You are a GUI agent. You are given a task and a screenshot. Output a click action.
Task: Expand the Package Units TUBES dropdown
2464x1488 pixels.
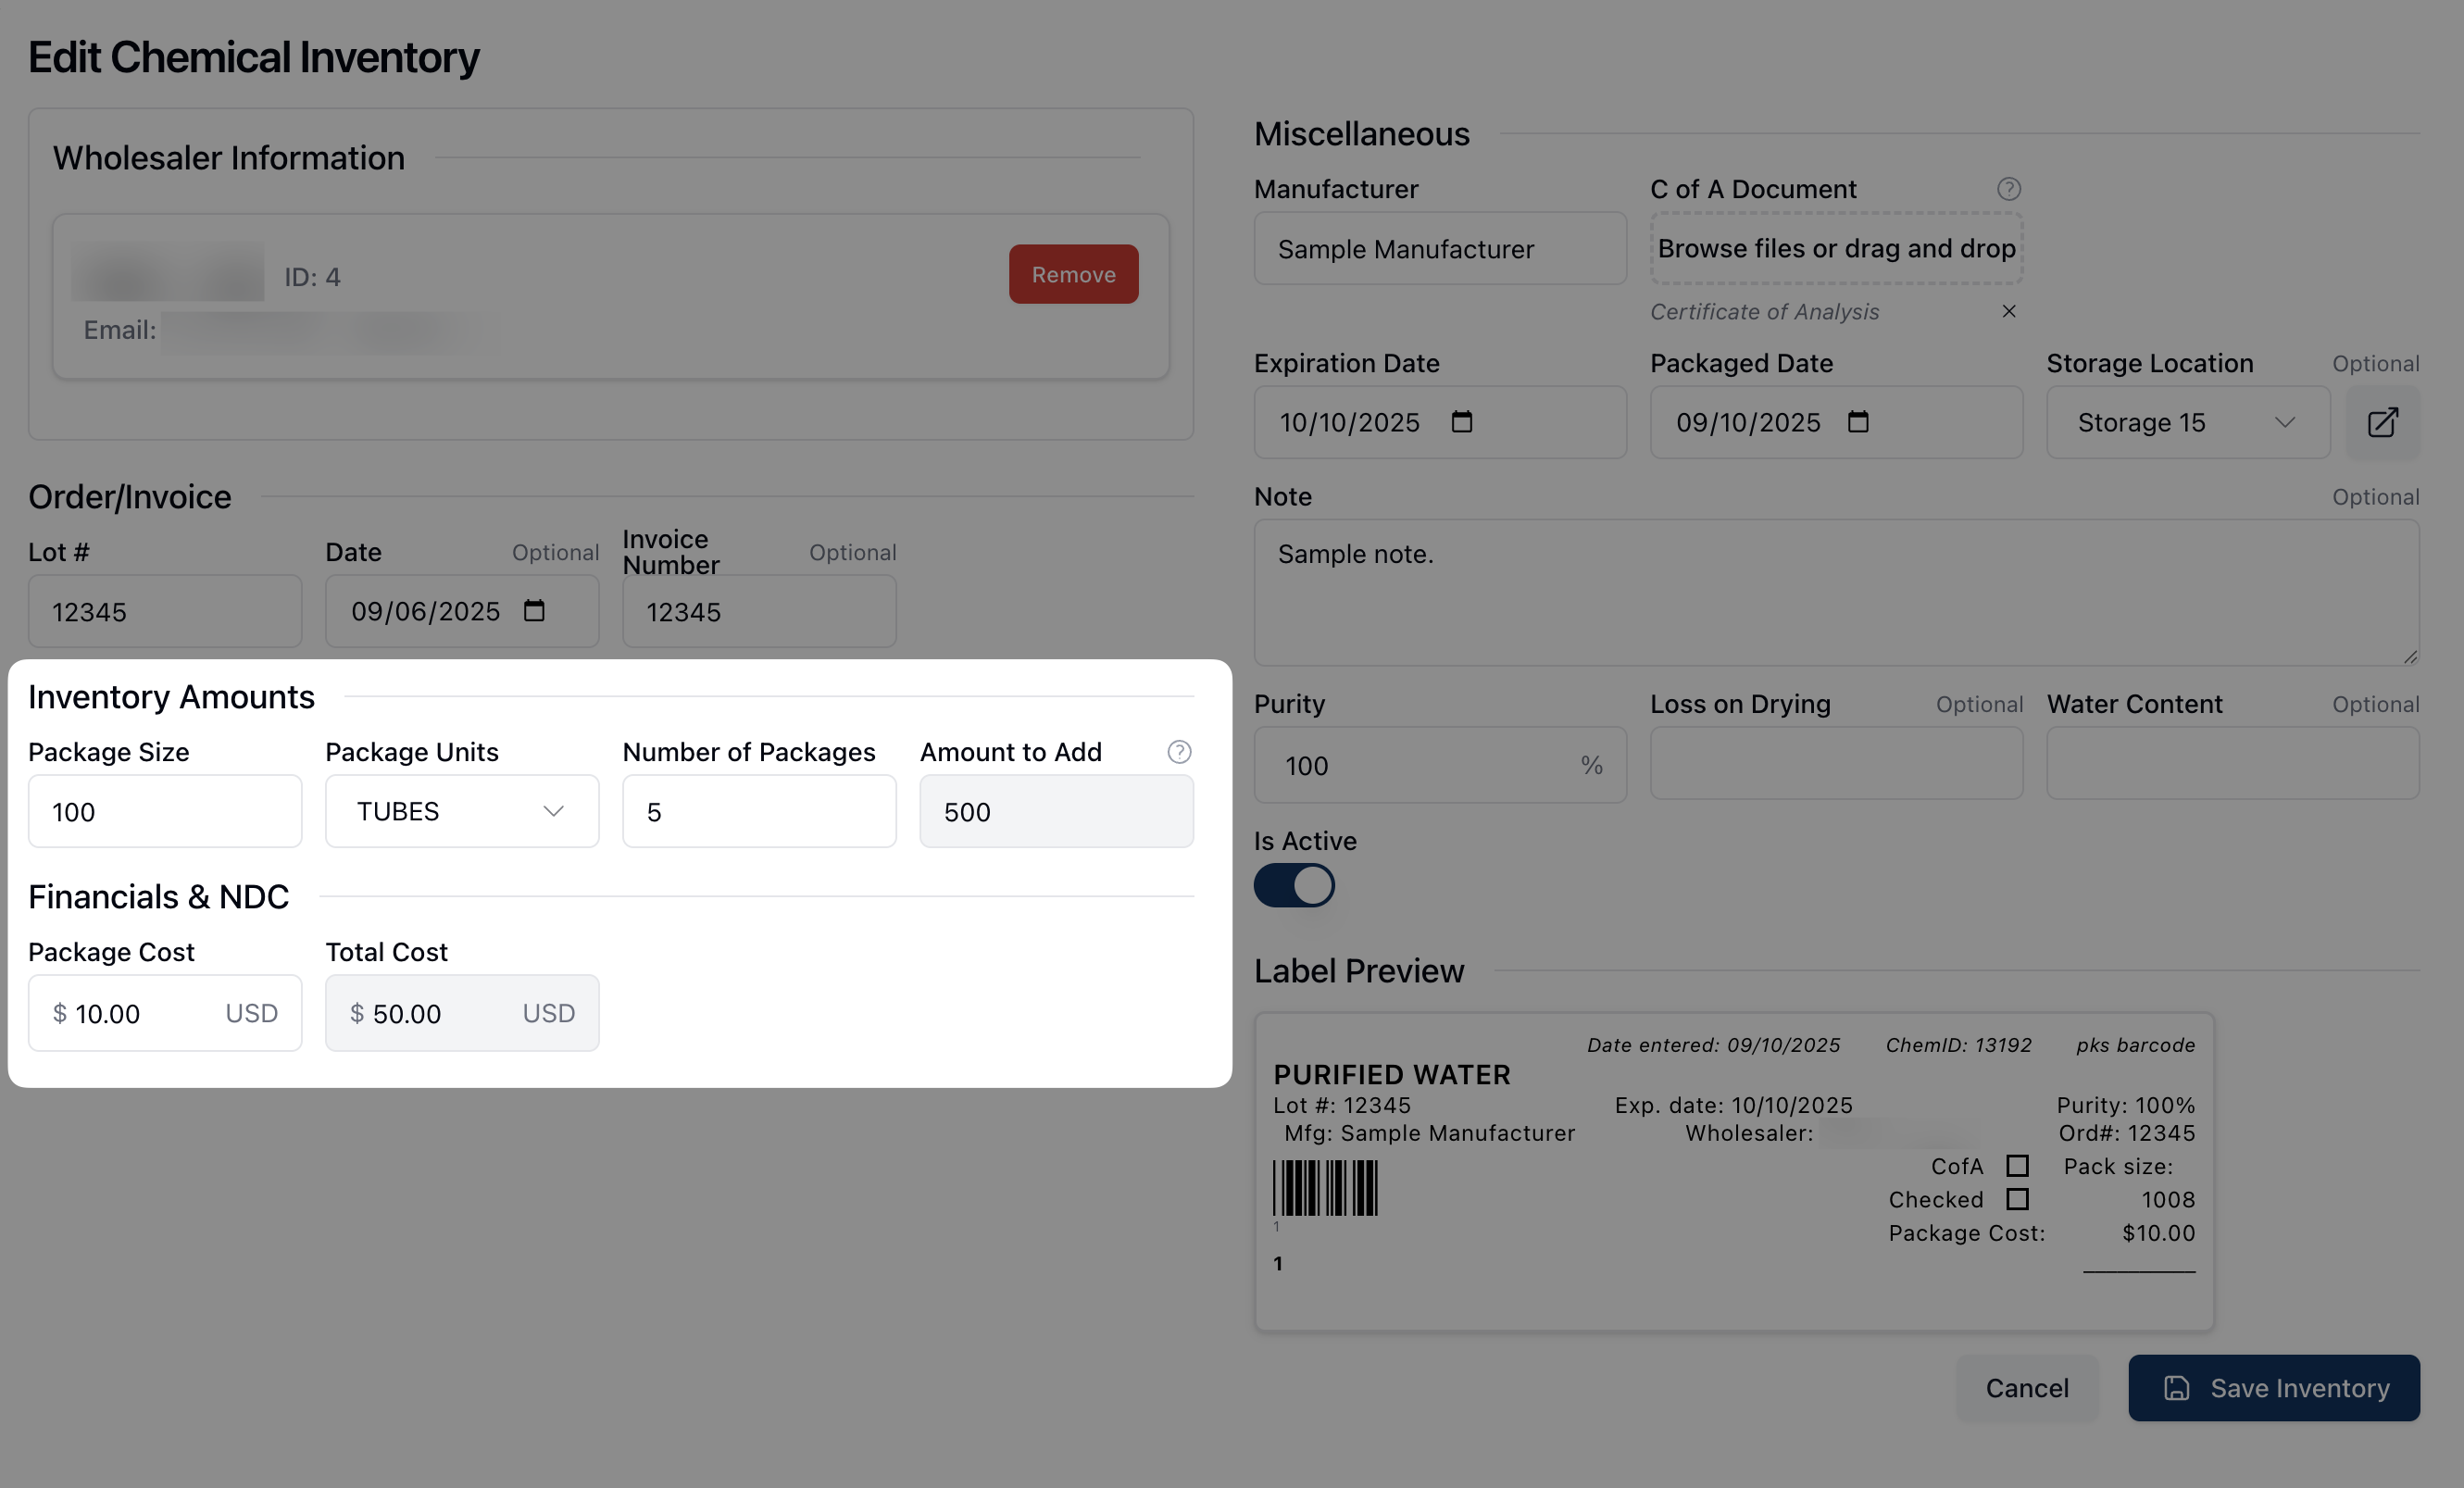[462, 811]
